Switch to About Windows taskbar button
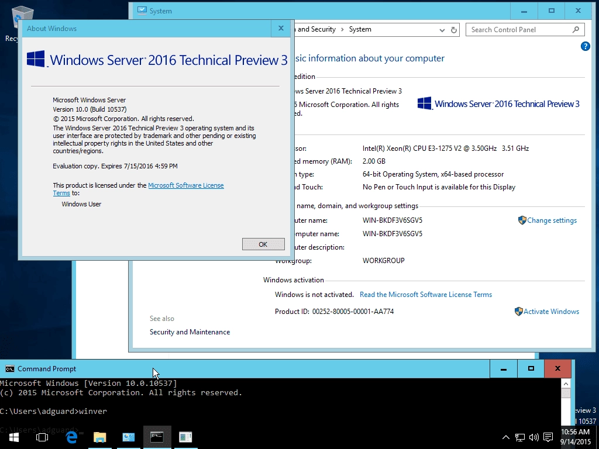This screenshot has width=599, height=449. click(x=185, y=437)
